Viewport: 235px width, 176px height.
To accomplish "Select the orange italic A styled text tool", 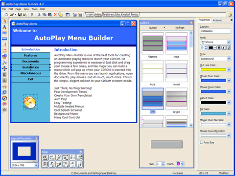I will pyautogui.click(x=4, y=44).
